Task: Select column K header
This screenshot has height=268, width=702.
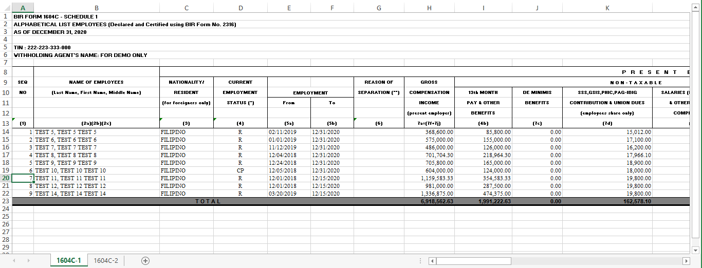Action: tap(607, 8)
